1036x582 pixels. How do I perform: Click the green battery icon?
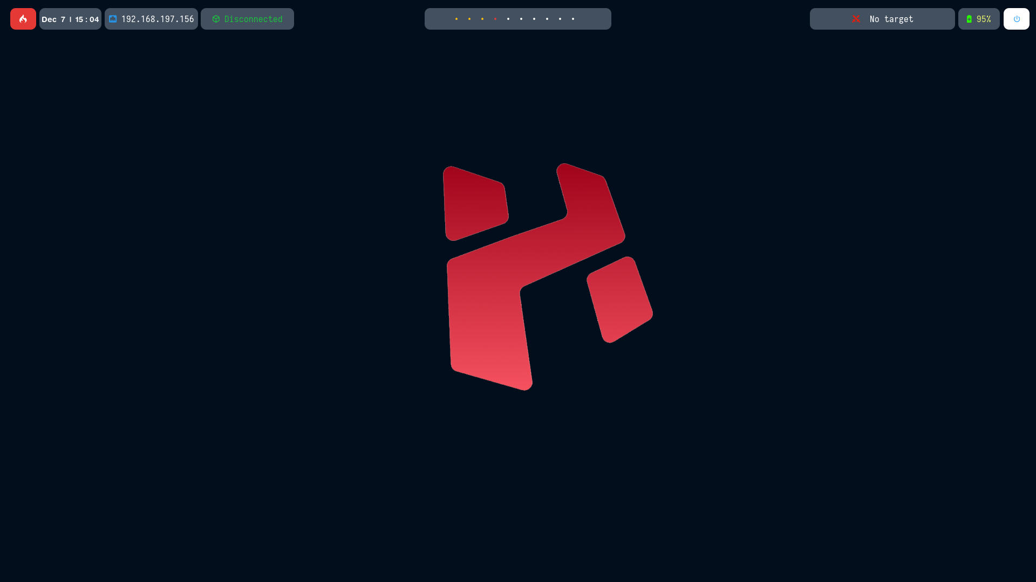point(969,19)
